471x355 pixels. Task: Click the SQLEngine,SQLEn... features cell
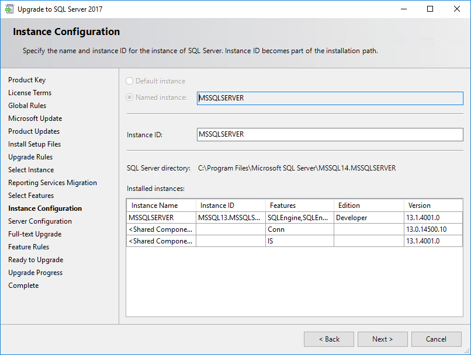click(x=300, y=218)
